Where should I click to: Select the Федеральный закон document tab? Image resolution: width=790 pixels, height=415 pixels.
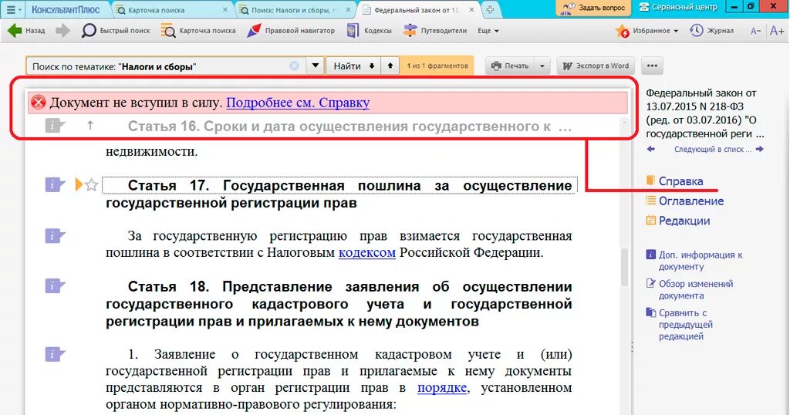416,9
